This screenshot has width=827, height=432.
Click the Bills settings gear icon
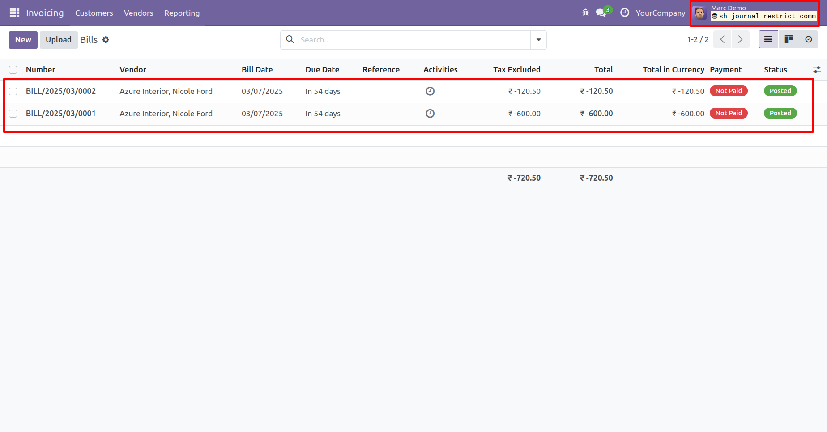point(106,40)
